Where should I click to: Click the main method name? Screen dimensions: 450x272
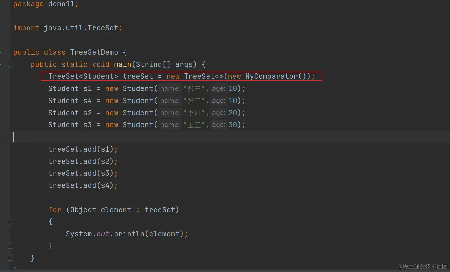tap(123, 64)
